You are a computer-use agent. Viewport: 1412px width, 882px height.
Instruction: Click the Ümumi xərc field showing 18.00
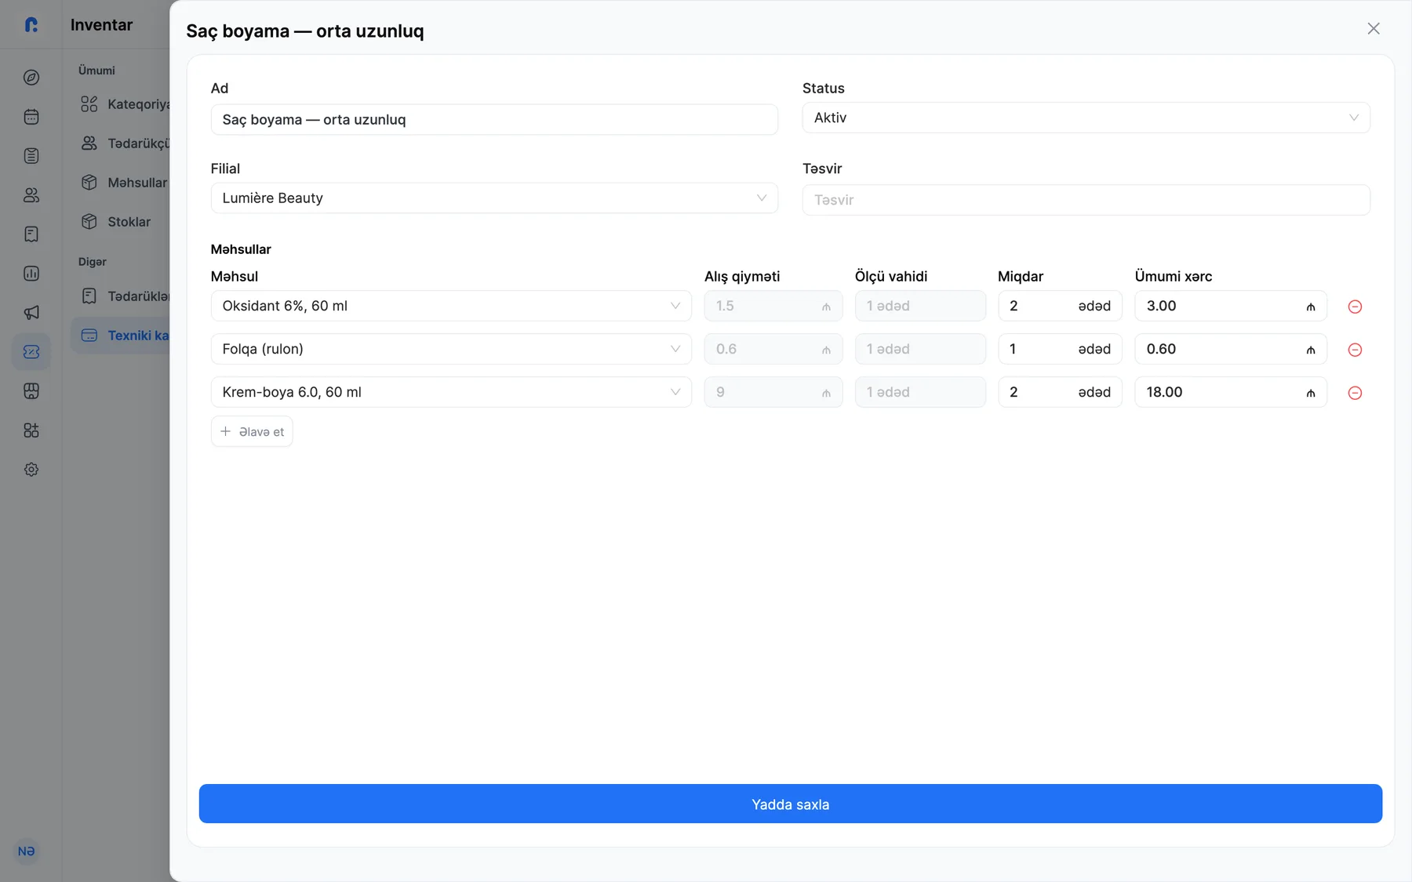point(1230,392)
